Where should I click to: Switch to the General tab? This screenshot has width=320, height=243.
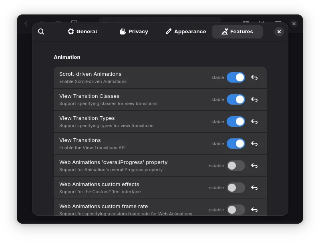82,32
